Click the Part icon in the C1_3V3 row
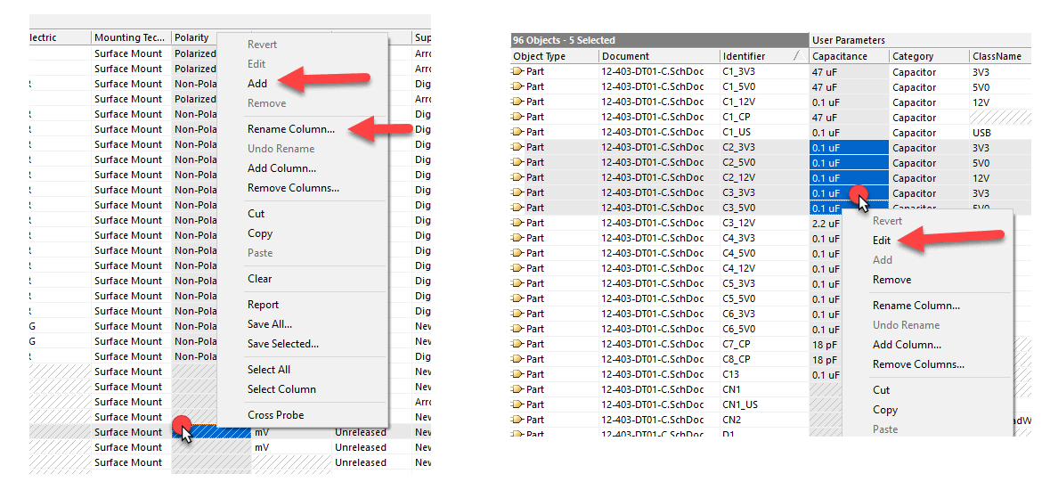 pyautogui.click(x=517, y=72)
